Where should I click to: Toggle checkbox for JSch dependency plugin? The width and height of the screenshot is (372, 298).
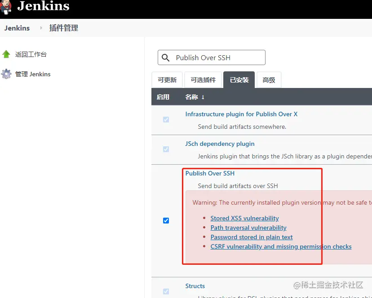coord(166,149)
